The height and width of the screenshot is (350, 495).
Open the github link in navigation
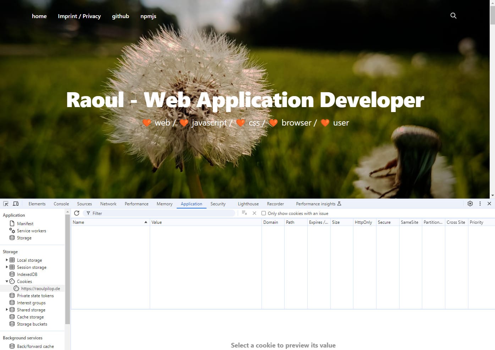pos(121,16)
